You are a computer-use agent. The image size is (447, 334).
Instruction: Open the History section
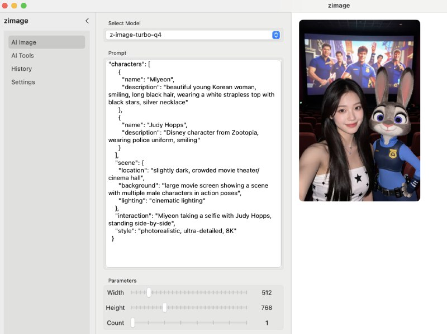(21, 69)
